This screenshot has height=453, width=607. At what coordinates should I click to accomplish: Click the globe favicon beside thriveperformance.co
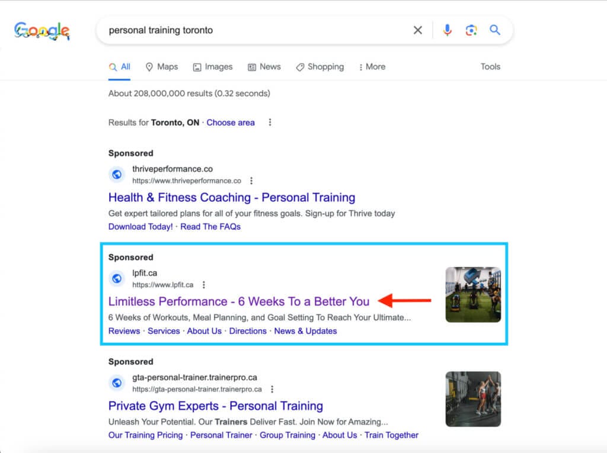pyautogui.click(x=117, y=175)
